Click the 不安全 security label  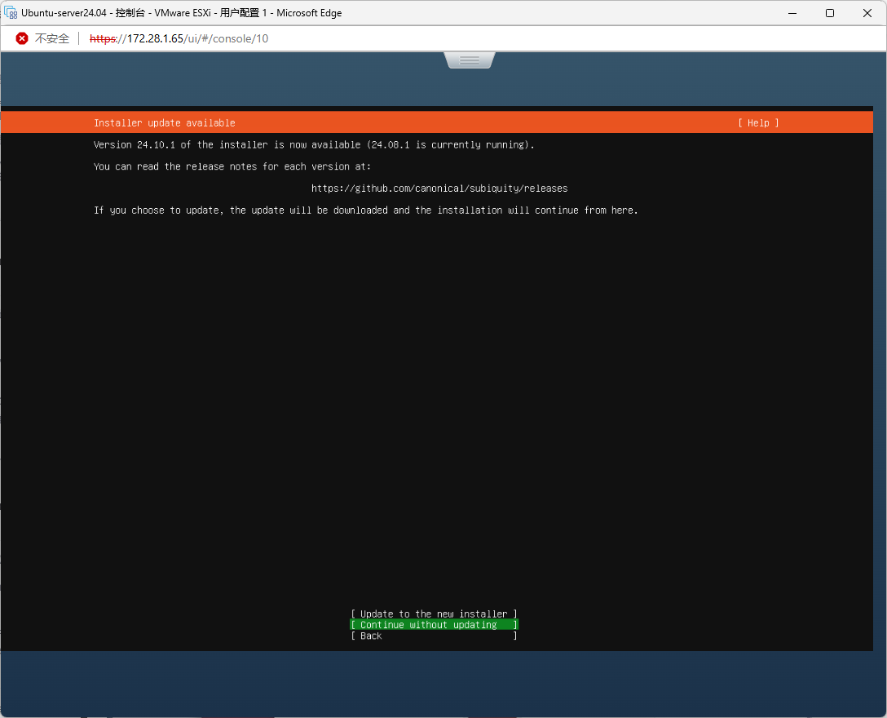coord(51,38)
